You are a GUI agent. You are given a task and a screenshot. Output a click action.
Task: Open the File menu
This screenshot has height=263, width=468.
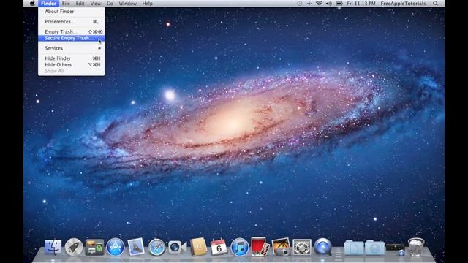point(66,4)
